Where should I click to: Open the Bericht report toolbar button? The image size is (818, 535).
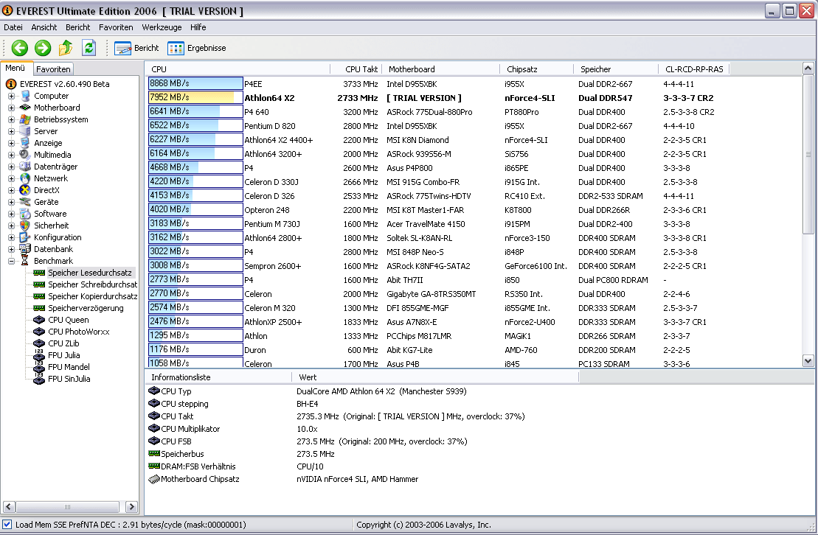136,48
